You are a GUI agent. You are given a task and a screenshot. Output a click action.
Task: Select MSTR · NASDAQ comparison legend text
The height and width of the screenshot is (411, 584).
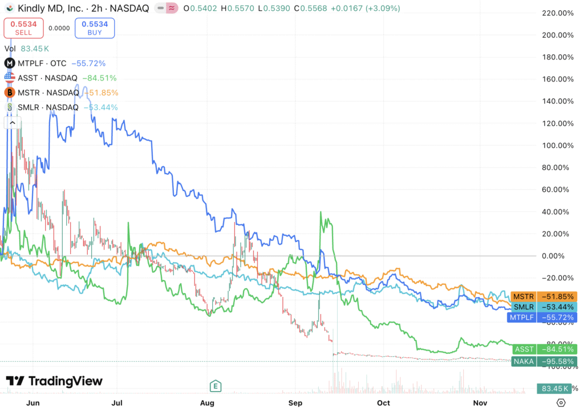click(x=50, y=92)
